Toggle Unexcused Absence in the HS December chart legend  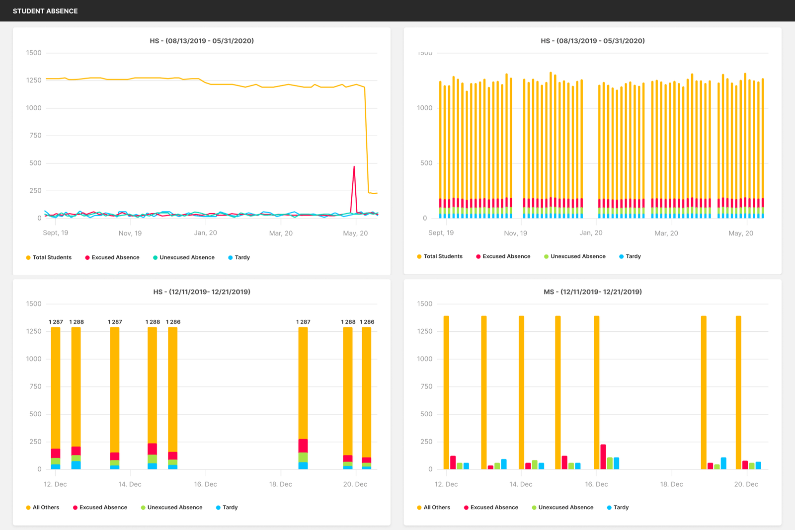[171, 507]
